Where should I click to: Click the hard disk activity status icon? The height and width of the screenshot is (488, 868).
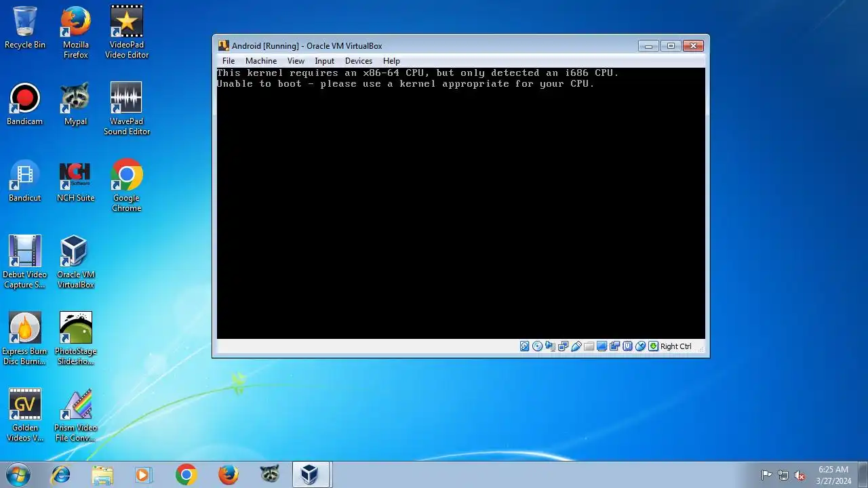click(x=524, y=346)
